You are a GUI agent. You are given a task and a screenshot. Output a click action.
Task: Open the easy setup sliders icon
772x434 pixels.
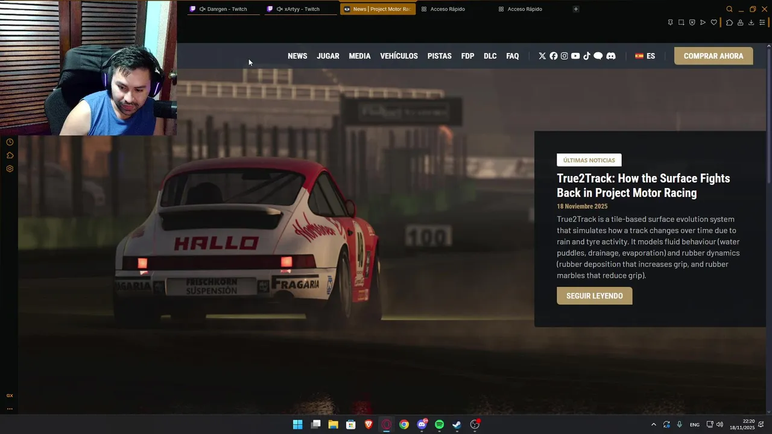(x=762, y=22)
